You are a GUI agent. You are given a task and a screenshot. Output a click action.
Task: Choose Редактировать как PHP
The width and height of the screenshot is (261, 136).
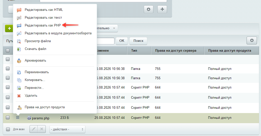pyautogui.click(x=43, y=25)
